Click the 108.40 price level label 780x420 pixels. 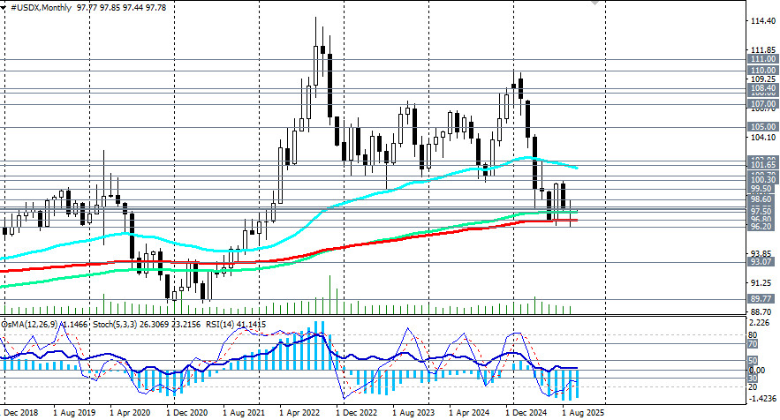(761, 88)
